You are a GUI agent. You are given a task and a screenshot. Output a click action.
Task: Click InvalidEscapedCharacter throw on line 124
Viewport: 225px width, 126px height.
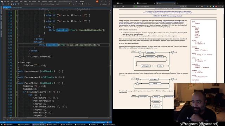pos(69,45)
